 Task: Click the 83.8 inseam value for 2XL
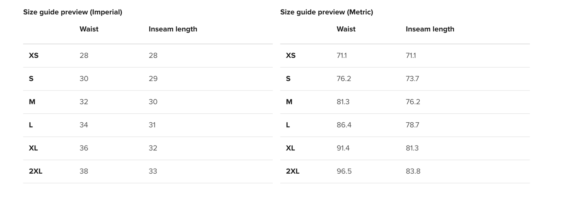(413, 171)
